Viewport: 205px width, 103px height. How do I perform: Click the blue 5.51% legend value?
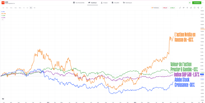click(x=3, y=12)
